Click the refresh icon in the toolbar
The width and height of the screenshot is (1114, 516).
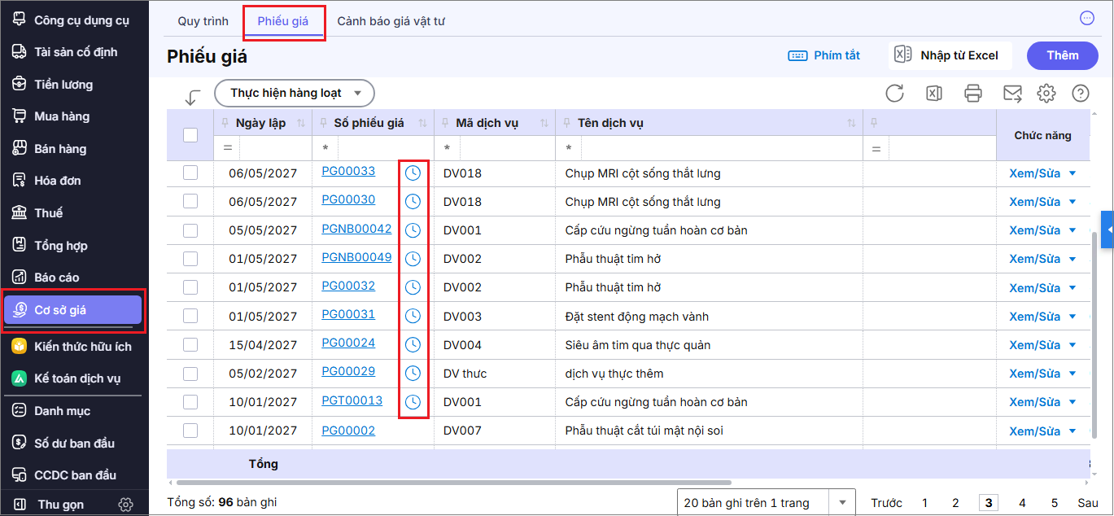tap(895, 93)
